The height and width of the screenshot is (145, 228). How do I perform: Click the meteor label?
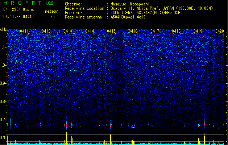[51, 11]
